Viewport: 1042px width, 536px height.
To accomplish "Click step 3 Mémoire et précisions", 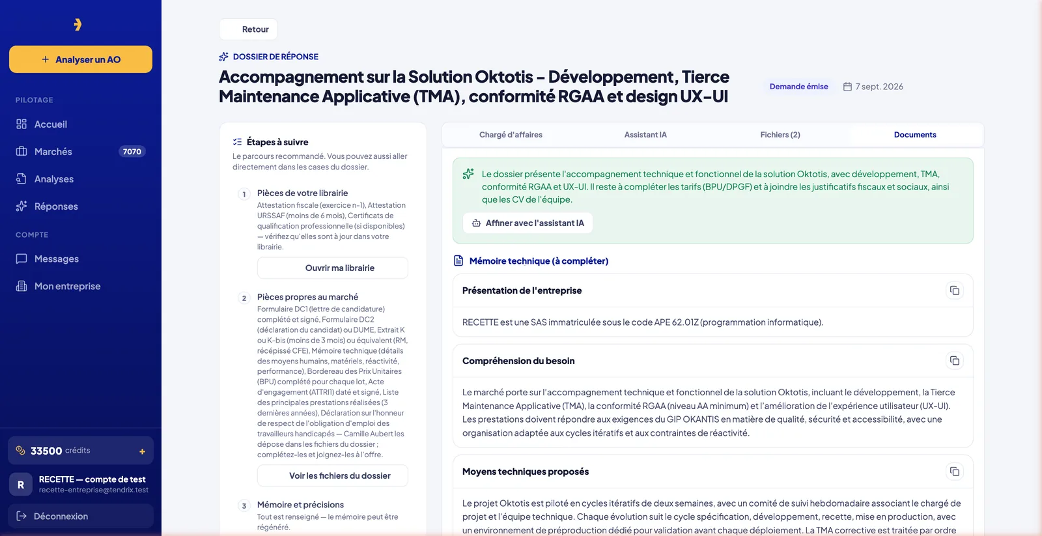I will 300,504.
